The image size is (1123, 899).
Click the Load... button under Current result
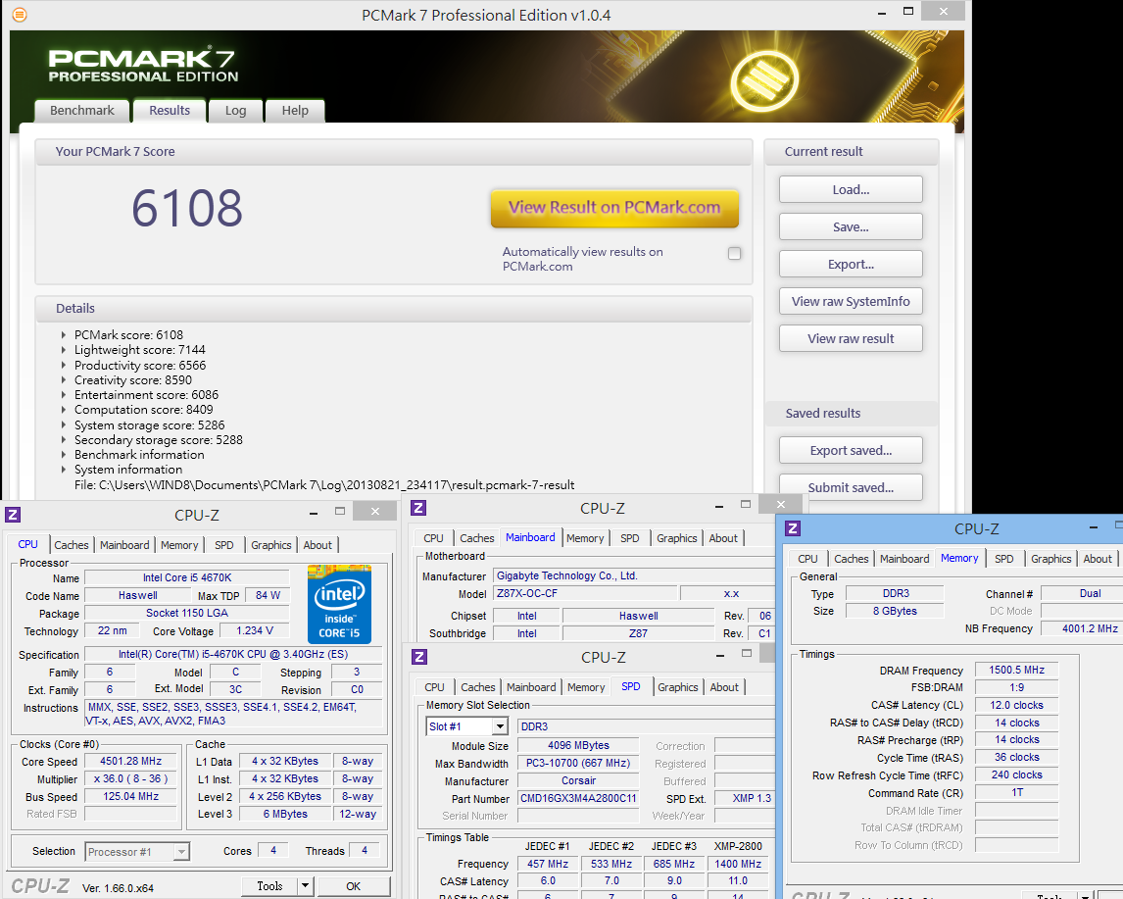[x=851, y=190]
